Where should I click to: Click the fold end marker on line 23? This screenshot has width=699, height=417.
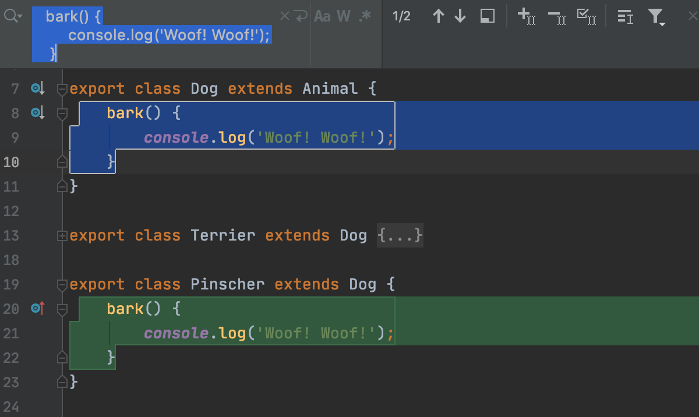pos(62,382)
